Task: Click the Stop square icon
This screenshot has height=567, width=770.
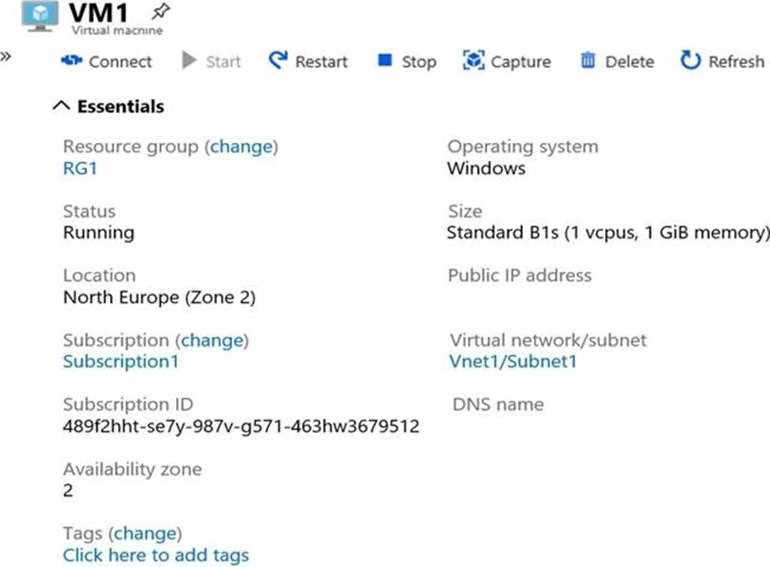Action: [x=385, y=61]
